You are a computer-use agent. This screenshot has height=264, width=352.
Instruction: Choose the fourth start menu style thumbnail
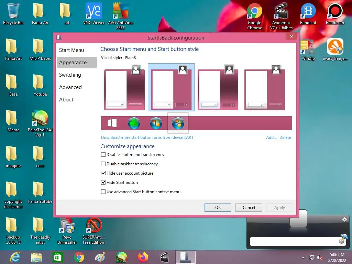[264, 87]
